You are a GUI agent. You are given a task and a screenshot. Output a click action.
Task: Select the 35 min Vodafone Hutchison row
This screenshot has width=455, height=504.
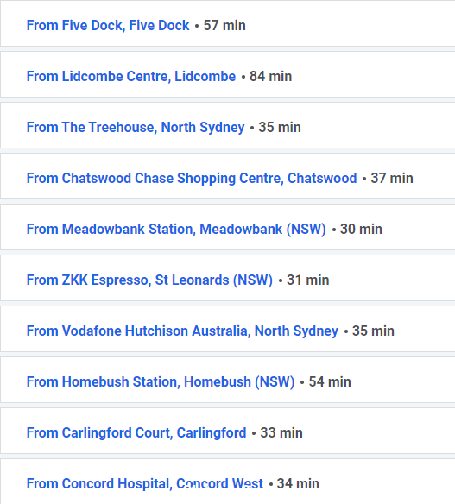point(227,329)
